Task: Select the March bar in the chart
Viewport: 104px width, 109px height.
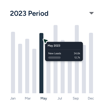Action: click(x=27, y=66)
